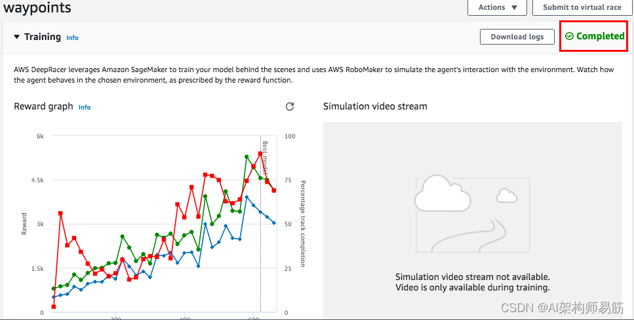The width and height of the screenshot is (634, 320).
Task: Collapse the Training section triangle
Action: tap(17, 37)
